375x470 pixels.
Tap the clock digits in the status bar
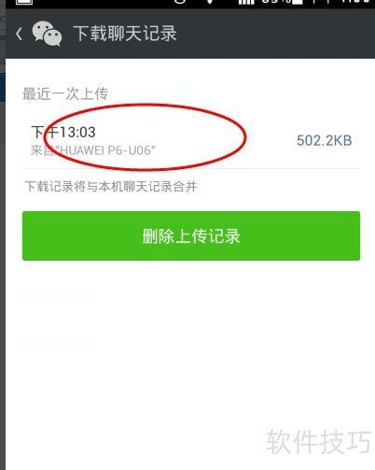[x=355, y=2]
